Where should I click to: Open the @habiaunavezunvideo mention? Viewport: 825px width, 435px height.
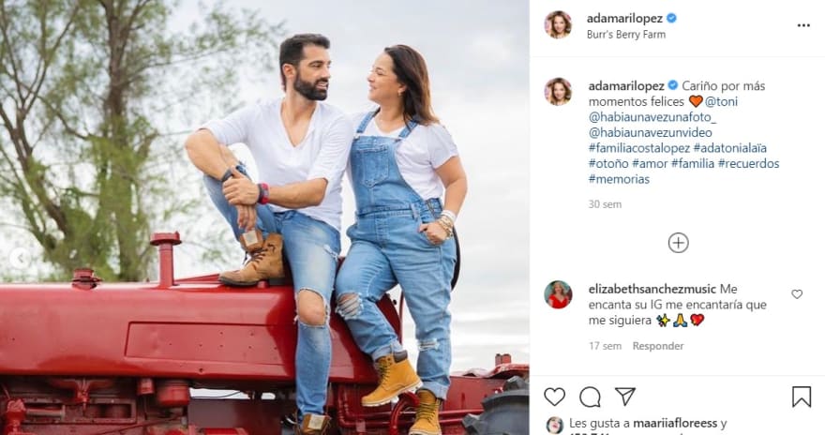point(651,132)
